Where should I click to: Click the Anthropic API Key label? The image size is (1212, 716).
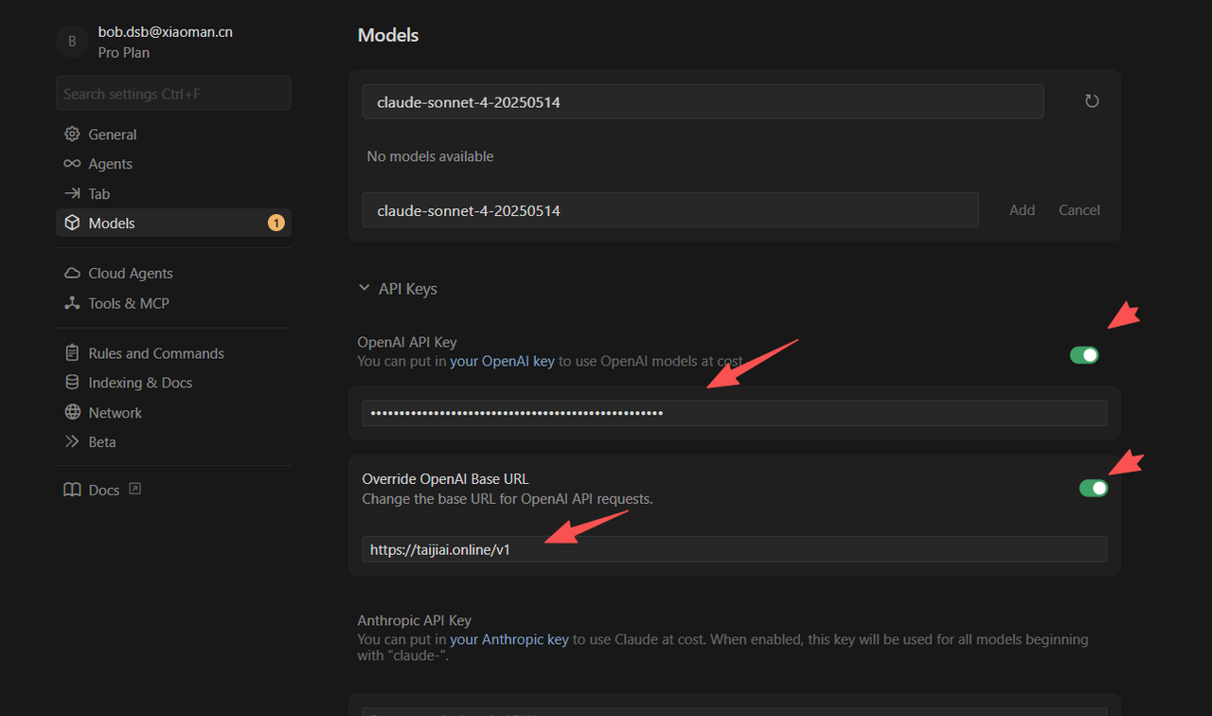tap(414, 620)
